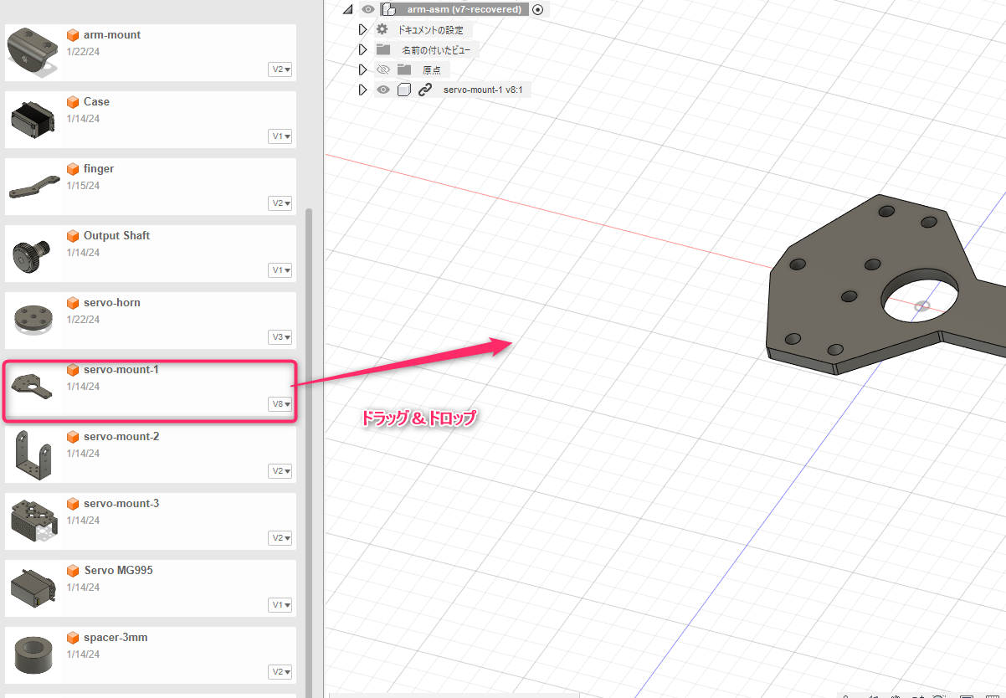Expand the servo-mount-1 v8:1 tree node
This screenshot has width=1006, height=698.
pyautogui.click(x=362, y=90)
